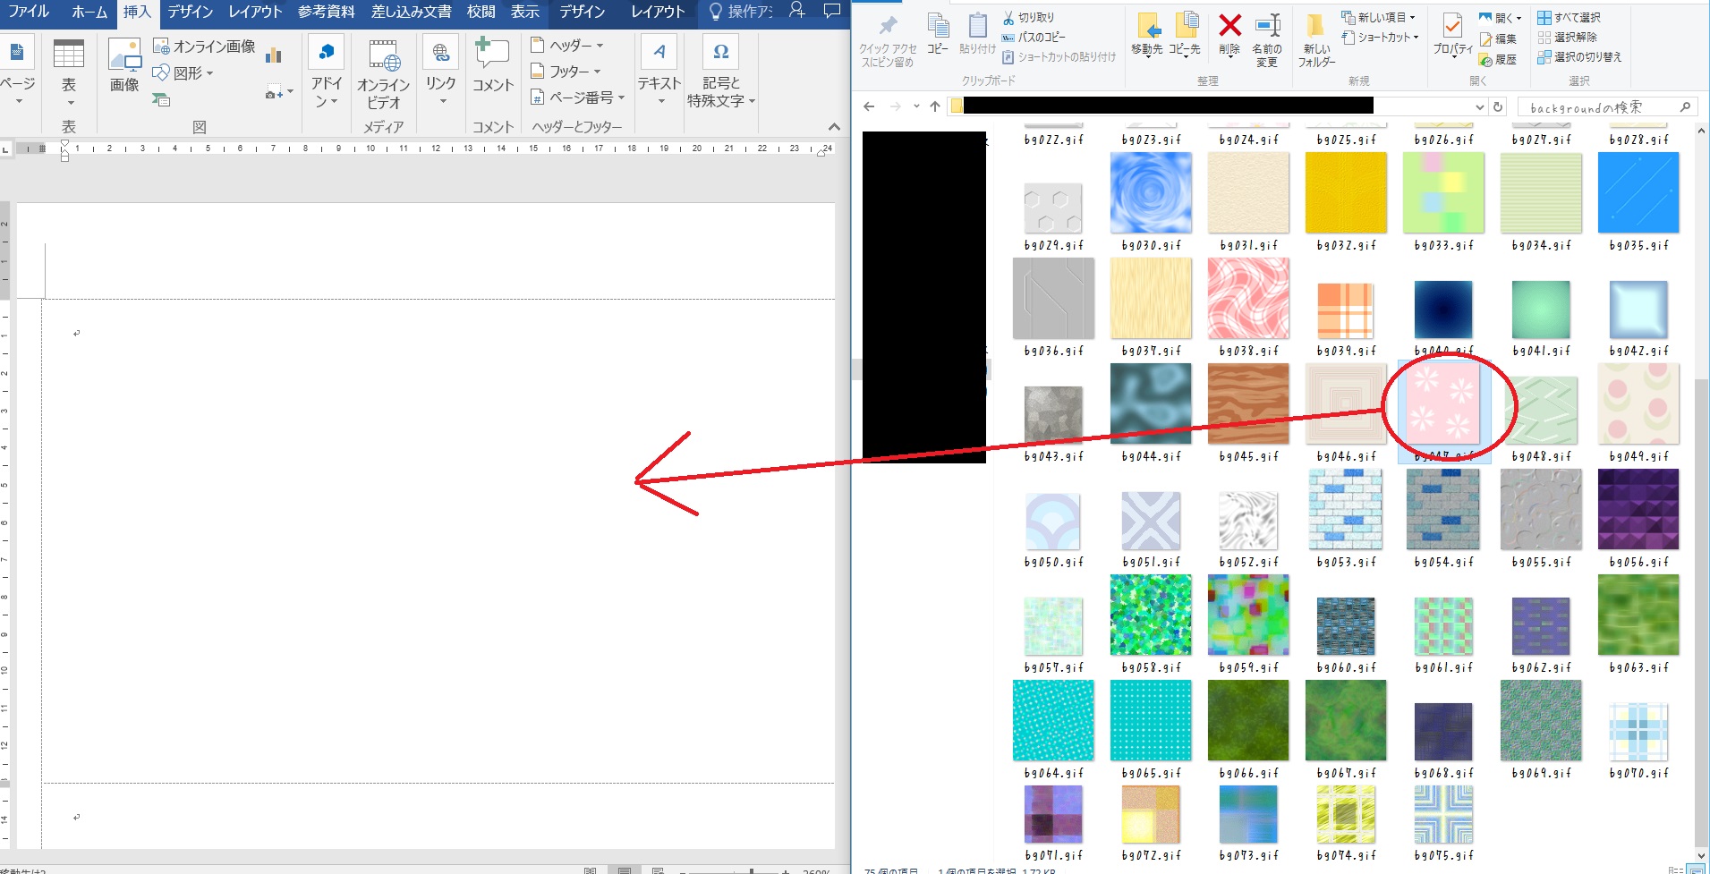Click 切り取り (Cut) in Explorer ribbon
Screen dimensions: 1710x874
[1028, 17]
